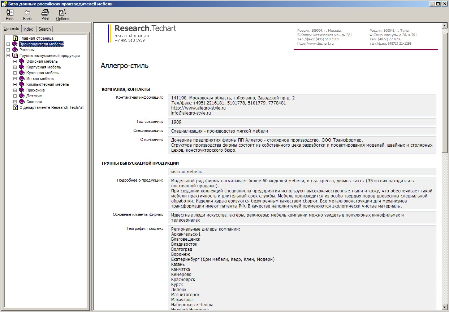Expand the Компьютерная мебель node
Viewport: 449px width, 312px height.
(x=15, y=84)
